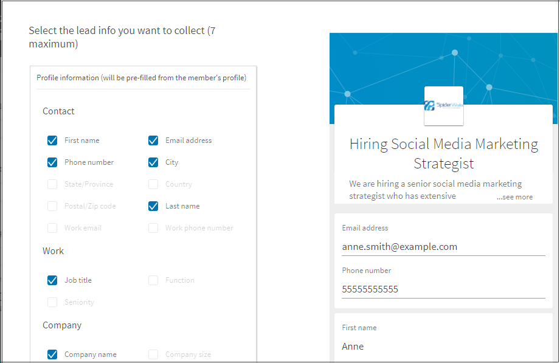Tick the Country checkbox

click(153, 184)
